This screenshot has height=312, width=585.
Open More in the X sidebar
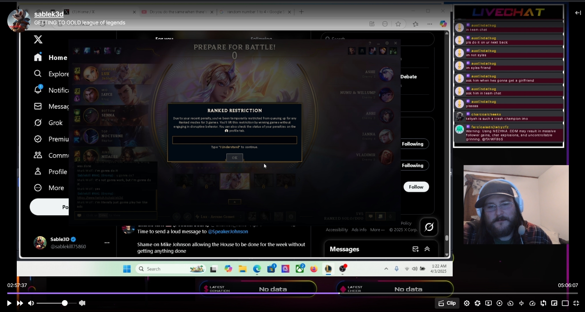coord(49,188)
